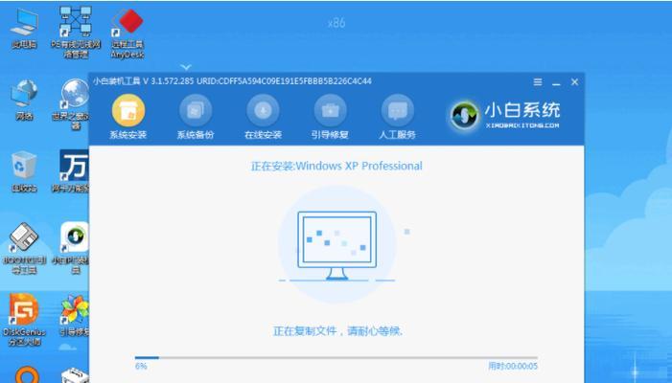Open the 小白PE装机 tool desktop shortcut

click(x=74, y=248)
